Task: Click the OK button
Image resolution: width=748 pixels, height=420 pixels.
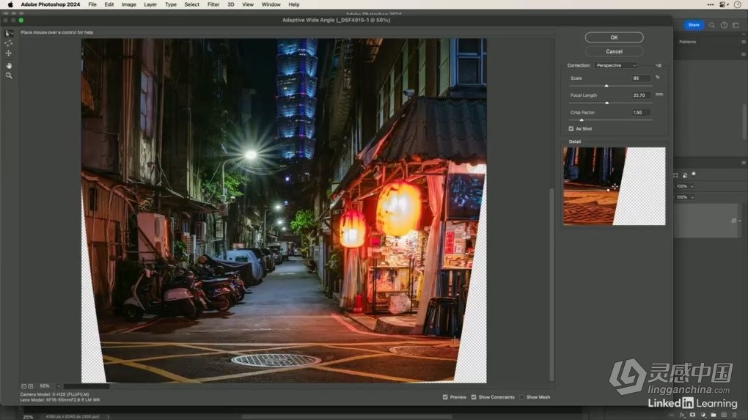Action: pyautogui.click(x=614, y=37)
